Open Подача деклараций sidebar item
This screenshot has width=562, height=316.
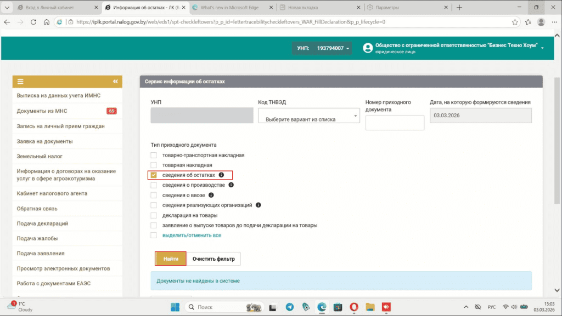(x=67, y=223)
